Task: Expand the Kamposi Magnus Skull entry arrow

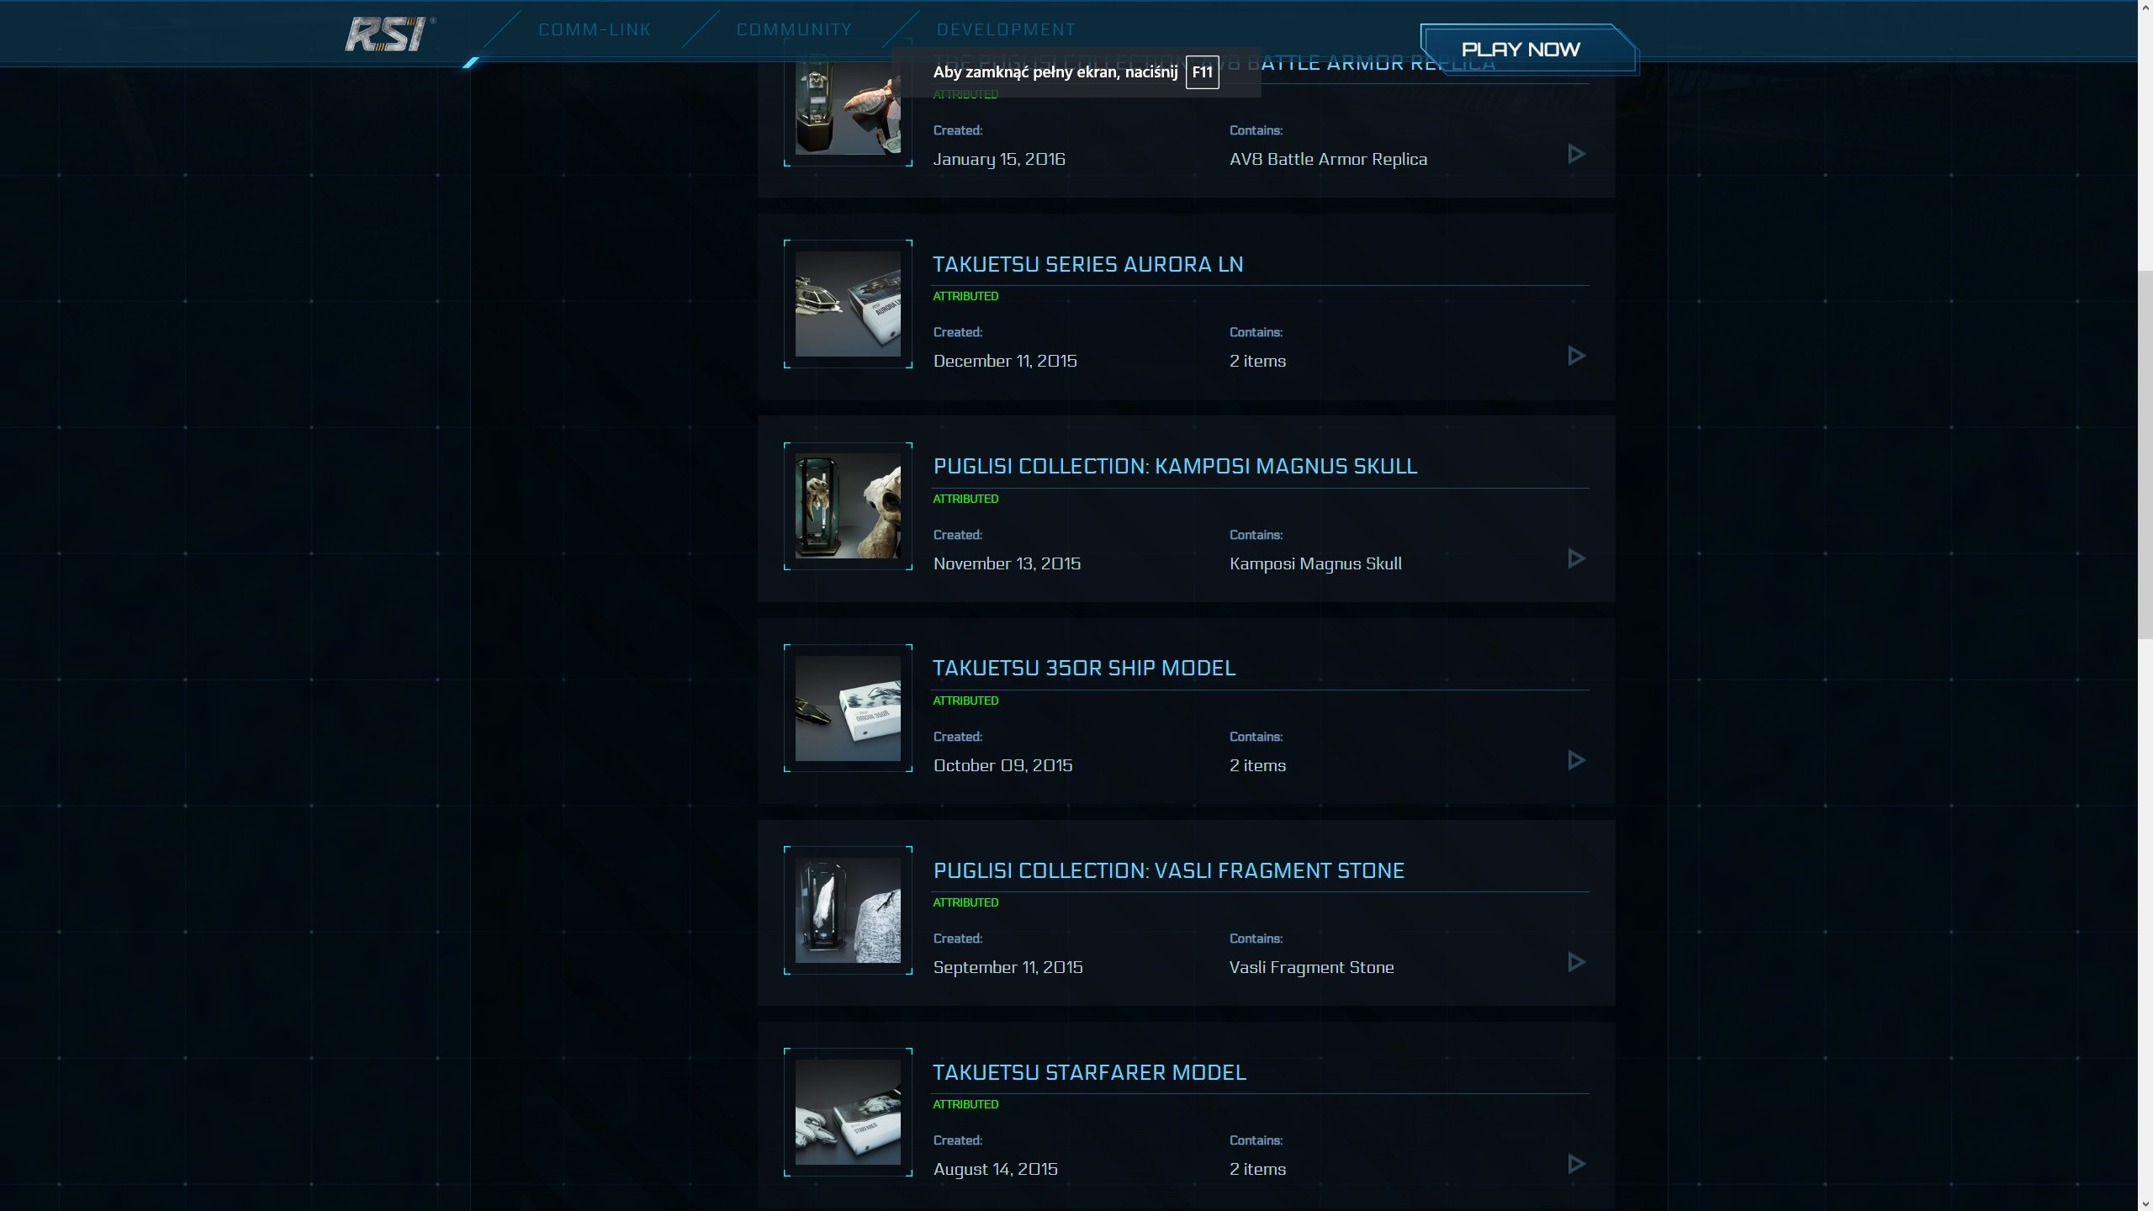Action: (1577, 558)
